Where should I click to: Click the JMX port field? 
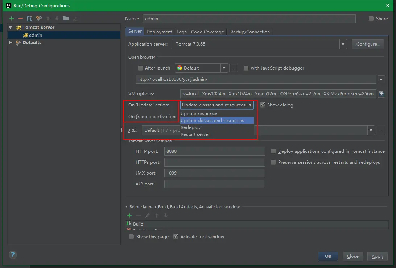tap(214, 173)
